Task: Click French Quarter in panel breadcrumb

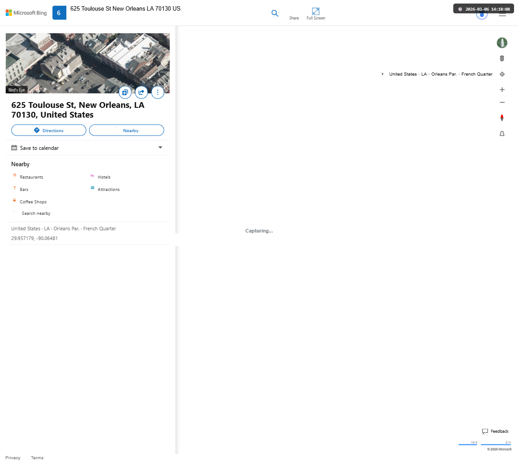Action: 99,229
